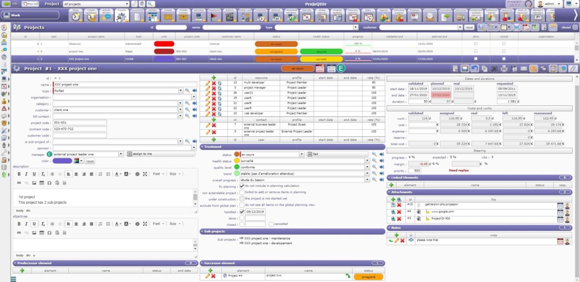
Task: Click the purple project color swatch
Action: [62, 161]
